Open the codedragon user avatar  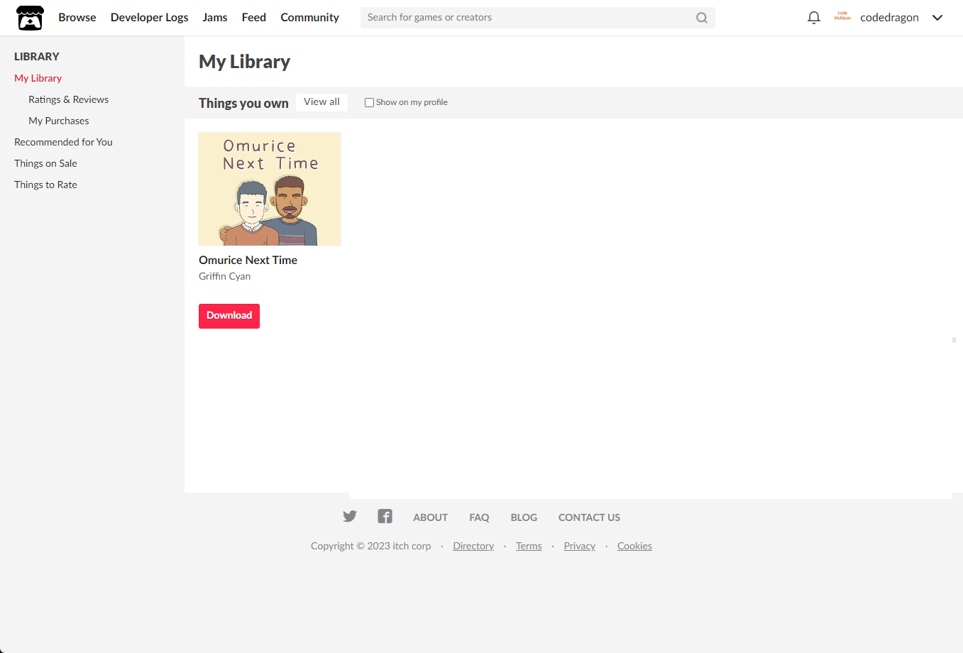pos(842,17)
